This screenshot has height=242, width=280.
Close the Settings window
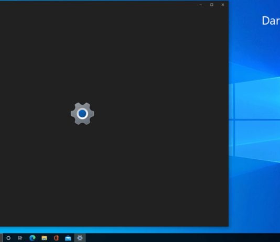(x=223, y=5)
